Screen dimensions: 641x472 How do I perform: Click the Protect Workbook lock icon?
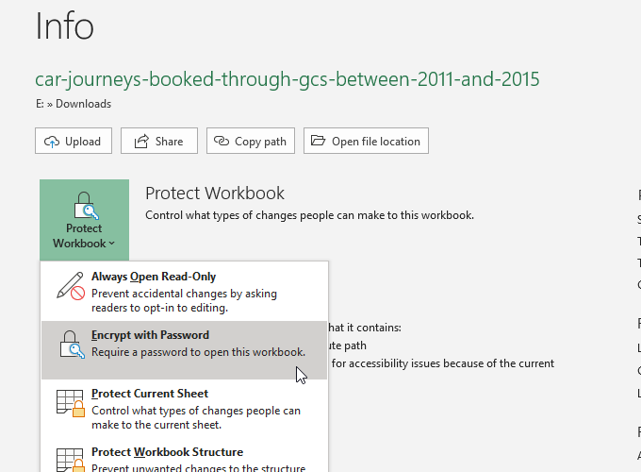[x=84, y=205]
